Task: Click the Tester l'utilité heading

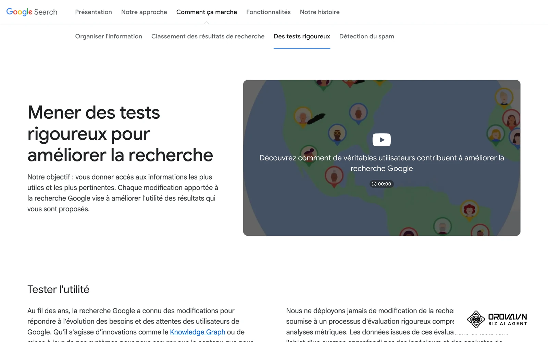Action: point(58,289)
